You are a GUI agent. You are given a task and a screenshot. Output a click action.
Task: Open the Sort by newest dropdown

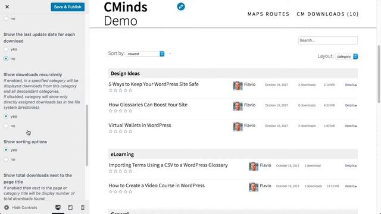pos(145,53)
